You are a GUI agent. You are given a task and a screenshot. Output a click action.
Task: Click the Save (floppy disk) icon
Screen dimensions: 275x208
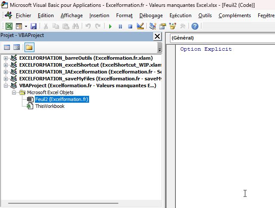[x=34, y=27]
